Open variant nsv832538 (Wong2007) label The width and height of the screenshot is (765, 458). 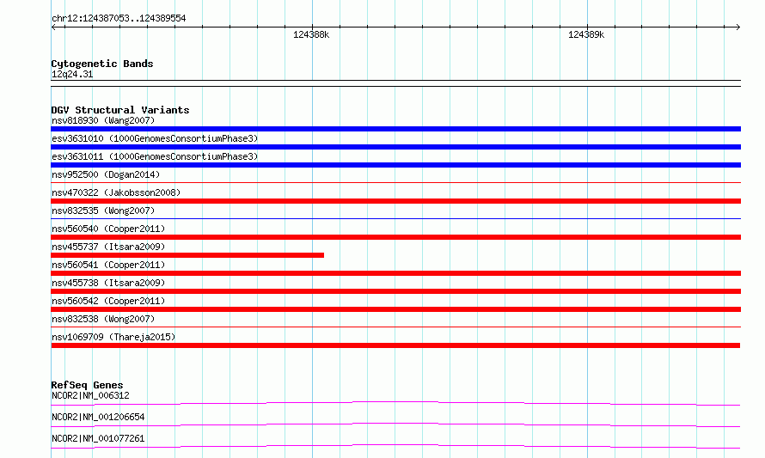(x=103, y=319)
